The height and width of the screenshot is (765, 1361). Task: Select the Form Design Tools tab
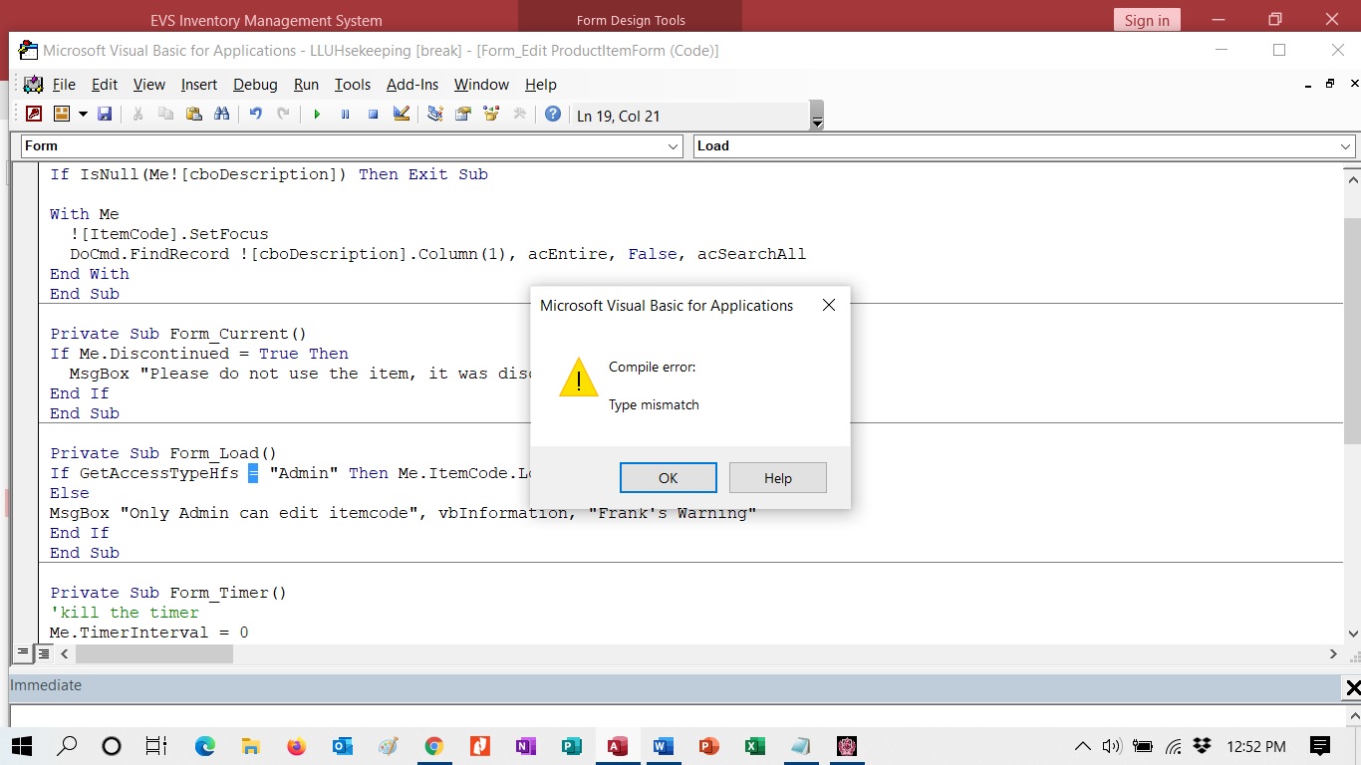tap(631, 20)
